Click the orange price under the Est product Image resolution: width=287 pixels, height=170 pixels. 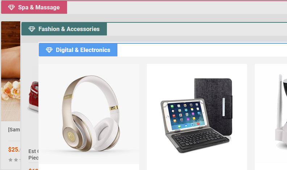coord(33,169)
